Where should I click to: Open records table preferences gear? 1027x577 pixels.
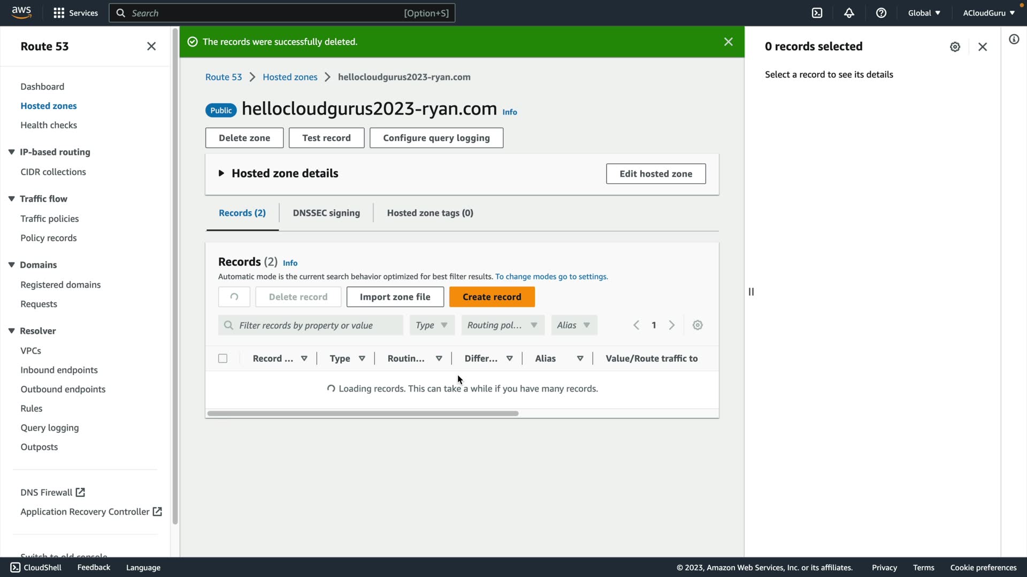[698, 325]
